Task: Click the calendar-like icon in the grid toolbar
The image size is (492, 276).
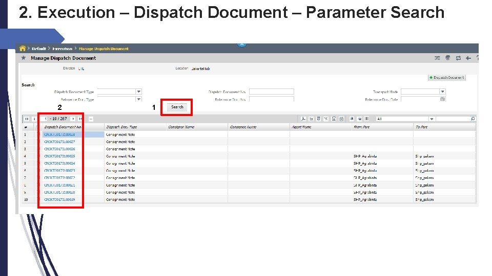Action: coord(341,119)
